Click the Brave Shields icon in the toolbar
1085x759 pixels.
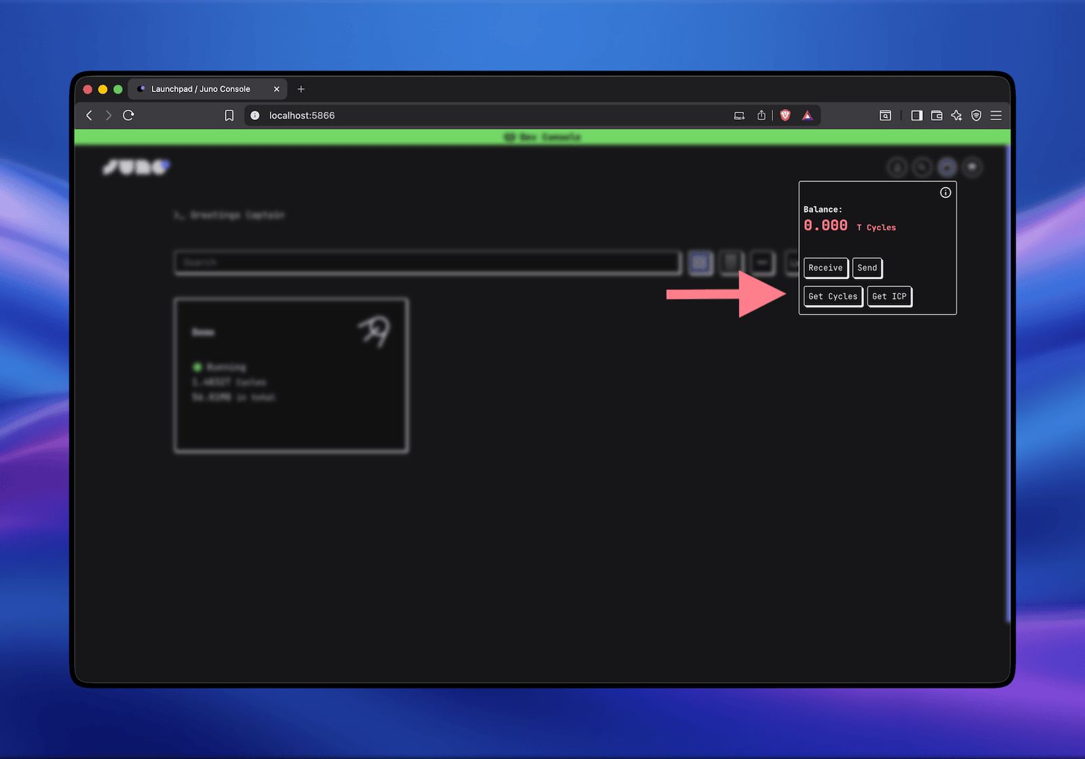coord(785,115)
